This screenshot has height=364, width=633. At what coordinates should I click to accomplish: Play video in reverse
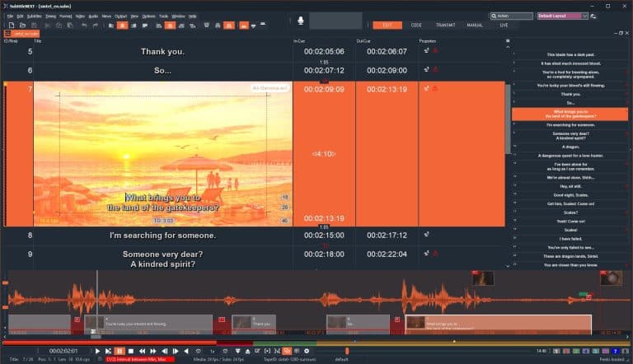[186, 351]
